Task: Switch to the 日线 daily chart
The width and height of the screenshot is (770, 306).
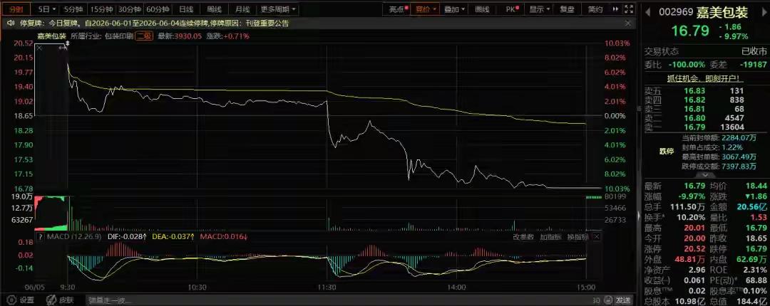Action: [x=186, y=9]
